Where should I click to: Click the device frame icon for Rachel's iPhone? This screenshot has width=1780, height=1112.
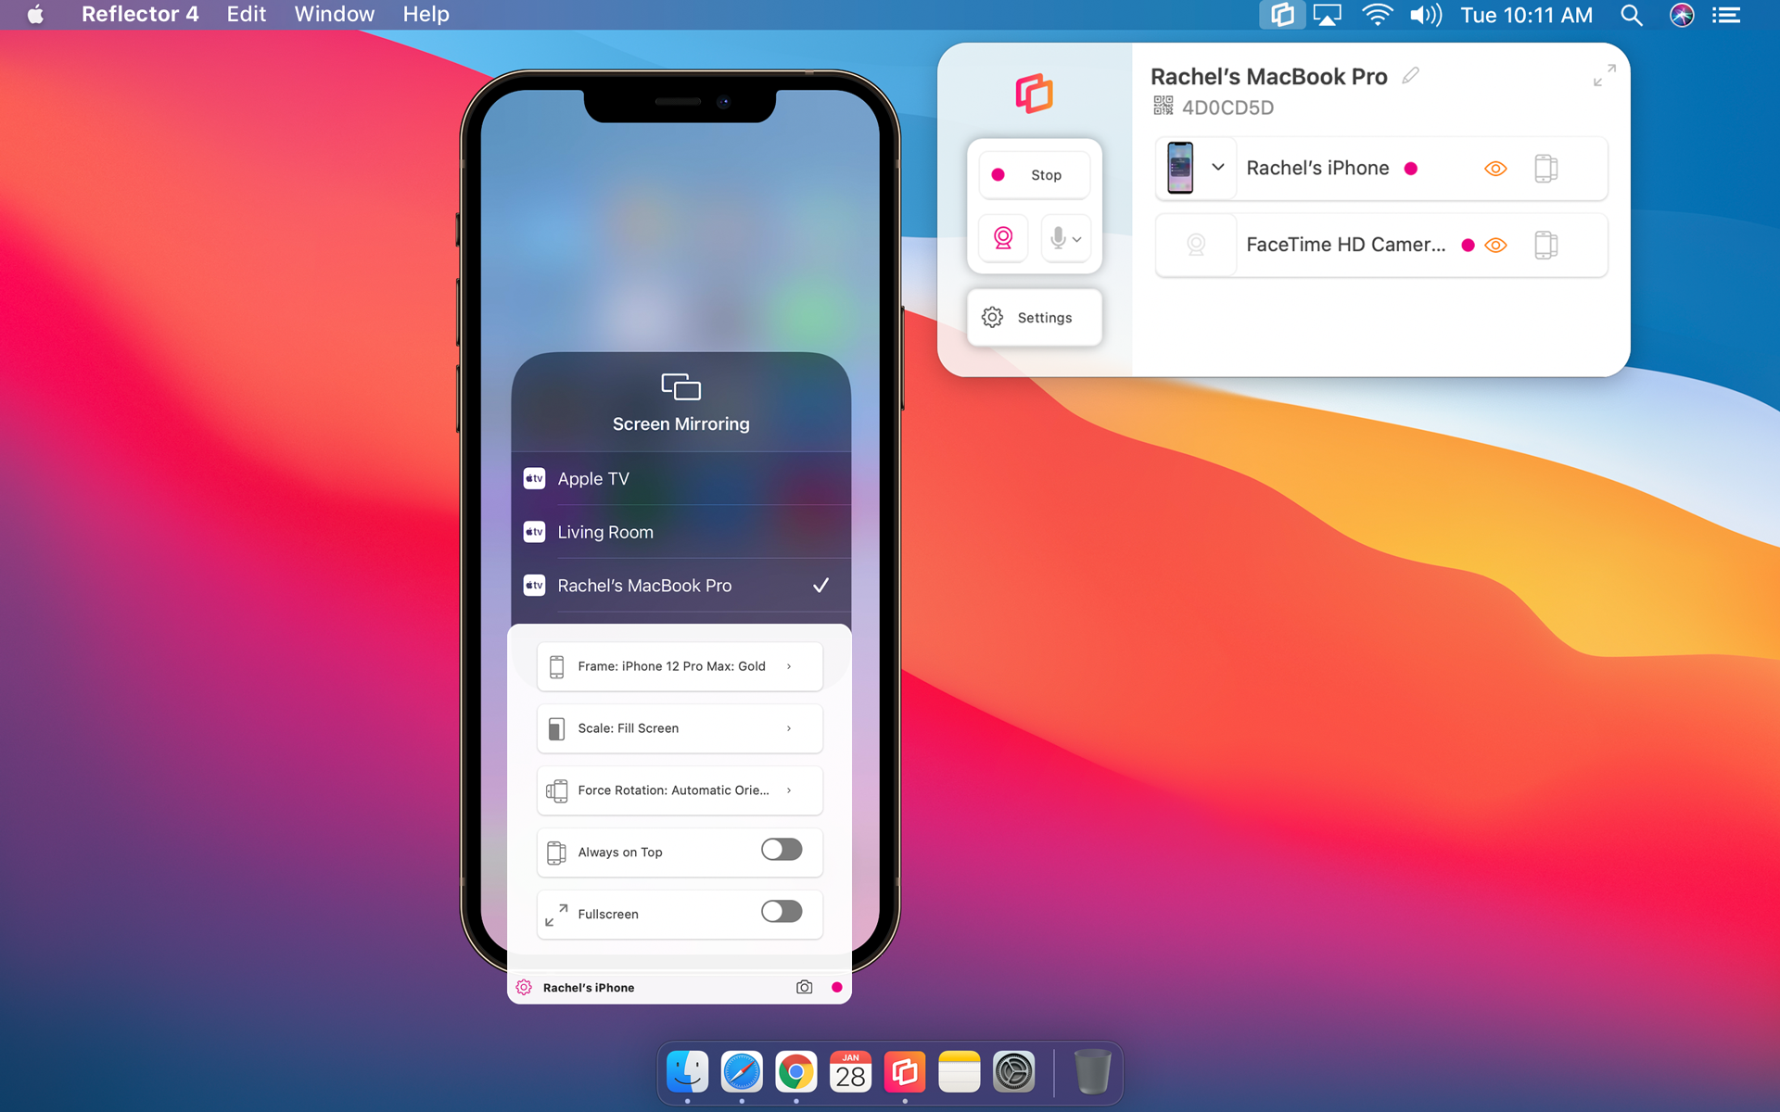click(1545, 169)
